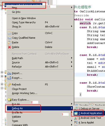Expand the Build Path submenu arrow
The height and width of the screenshot is (126, 105).
(72, 58)
